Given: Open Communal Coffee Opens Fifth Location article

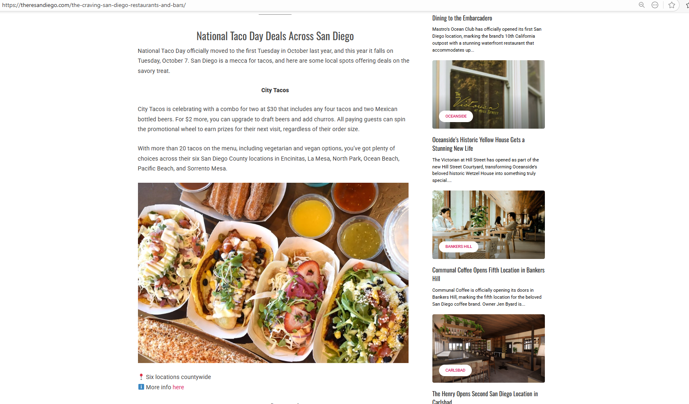Looking at the screenshot, I should point(488,275).
